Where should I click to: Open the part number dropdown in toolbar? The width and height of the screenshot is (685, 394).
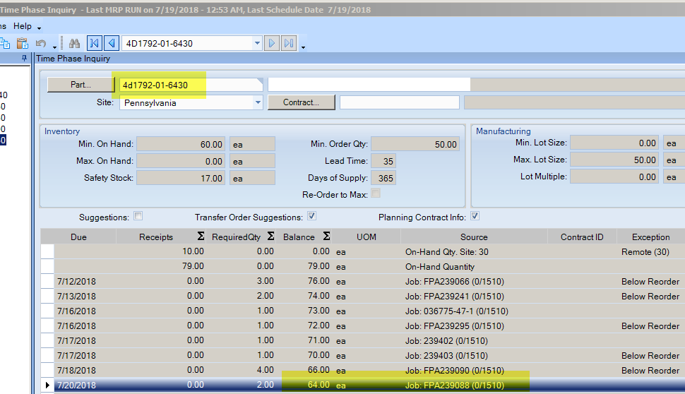(257, 44)
